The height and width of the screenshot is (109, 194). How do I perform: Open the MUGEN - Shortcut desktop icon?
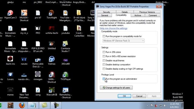point(24,13)
